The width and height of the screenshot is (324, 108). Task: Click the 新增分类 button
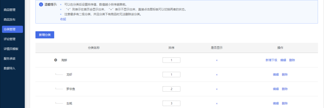coord(45,35)
